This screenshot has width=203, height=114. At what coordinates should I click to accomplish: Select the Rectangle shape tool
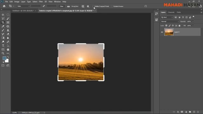point(3,49)
